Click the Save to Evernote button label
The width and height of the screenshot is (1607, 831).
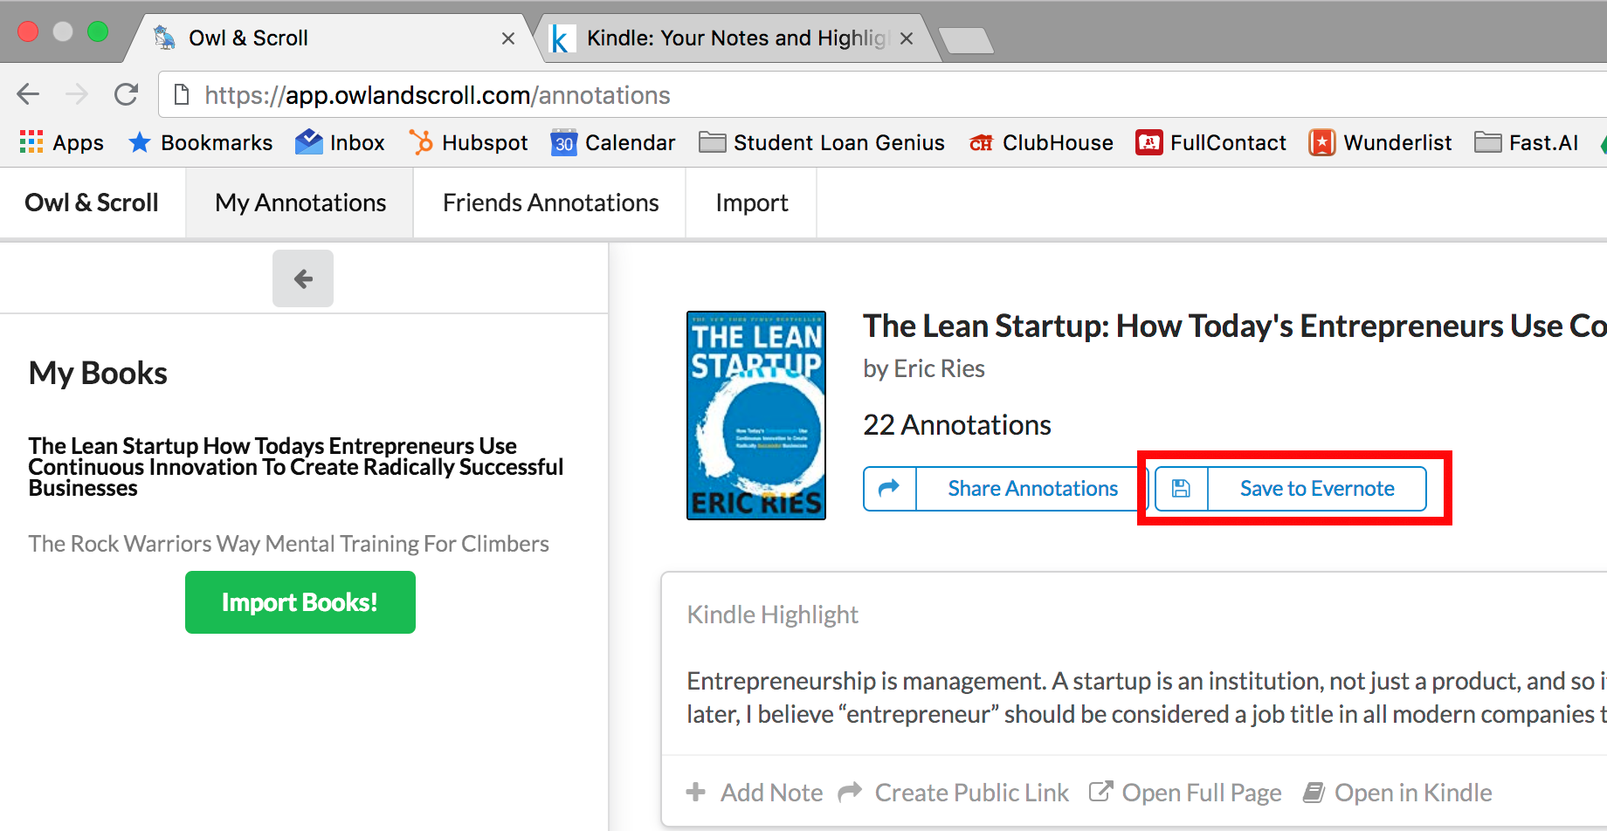[x=1317, y=488]
